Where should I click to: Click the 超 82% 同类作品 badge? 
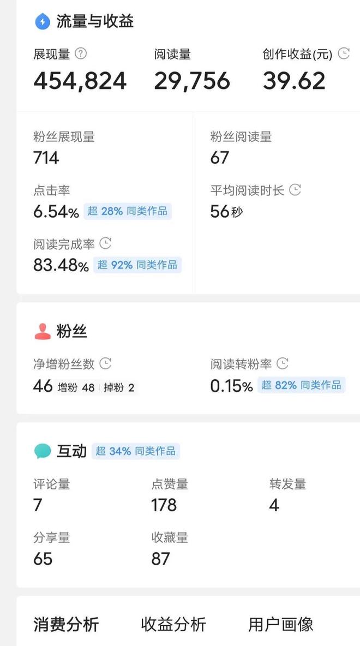[302, 385]
